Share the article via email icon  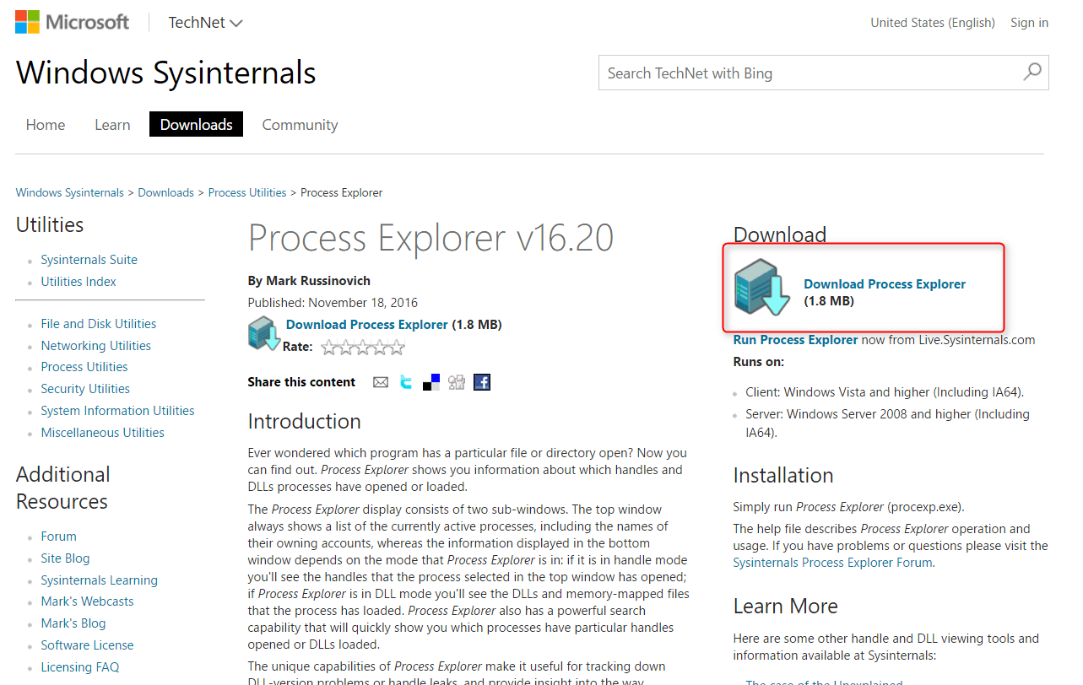point(380,381)
